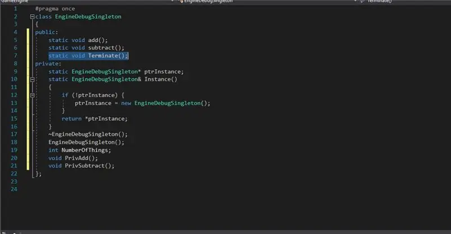The width and height of the screenshot is (451, 234).
Task: Click the subtract() declaration on line 6
Action: click(106, 48)
